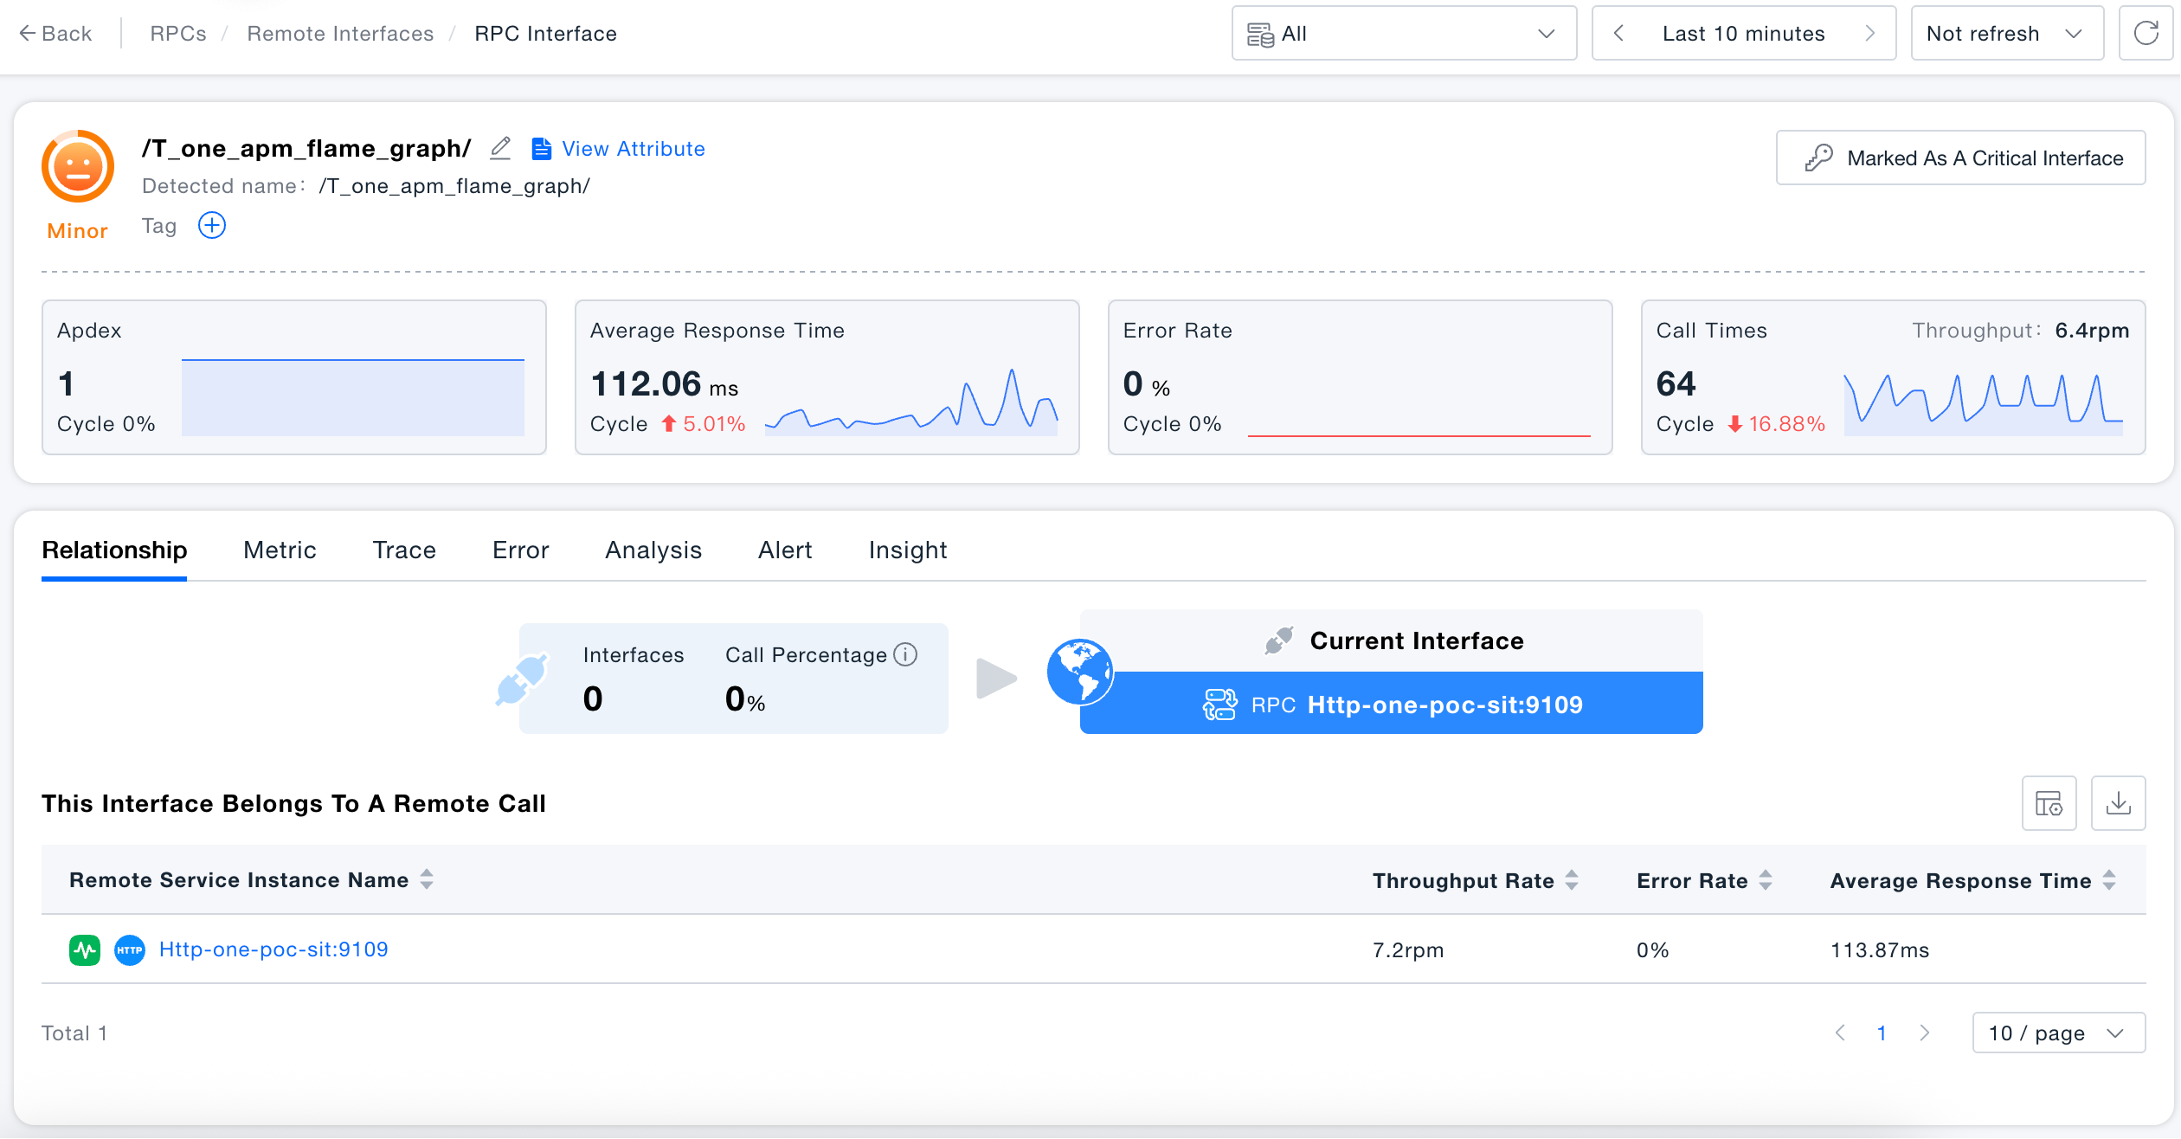
Task: Download the remote call table data
Action: 2118,803
